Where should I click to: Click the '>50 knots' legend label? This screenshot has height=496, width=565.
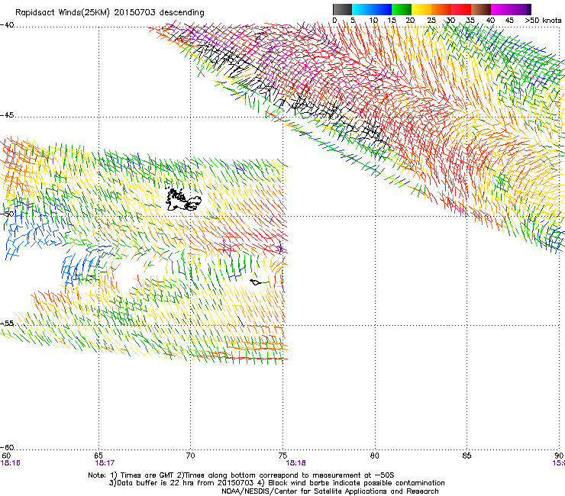click(x=543, y=21)
